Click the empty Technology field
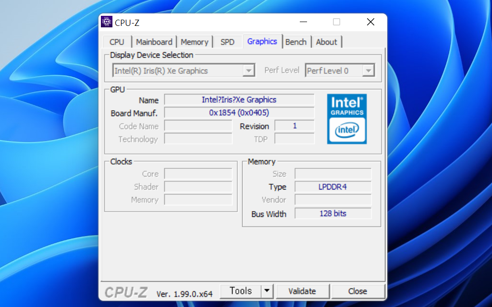Image resolution: width=492 pixels, height=307 pixels. 198,139
